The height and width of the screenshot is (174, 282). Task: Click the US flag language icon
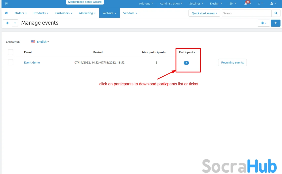33,42
